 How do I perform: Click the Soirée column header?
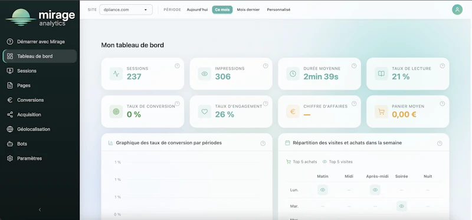pyautogui.click(x=402, y=176)
